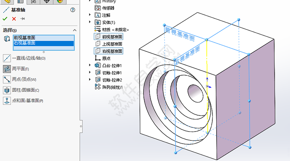Click the 前视基准面 label in viewport

pos(180,34)
